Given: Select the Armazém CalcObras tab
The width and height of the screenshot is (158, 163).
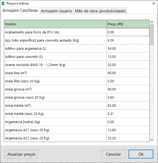Looking at the screenshot, I should pos(20,11).
